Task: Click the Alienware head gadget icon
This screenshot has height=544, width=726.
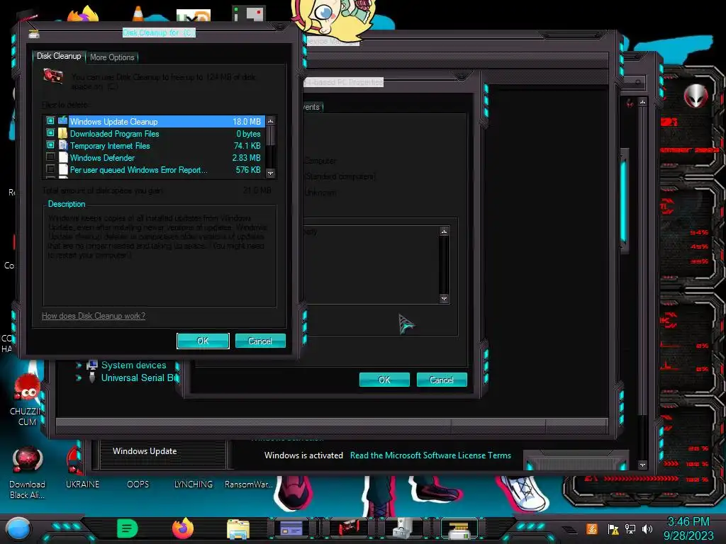Action: [696, 96]
